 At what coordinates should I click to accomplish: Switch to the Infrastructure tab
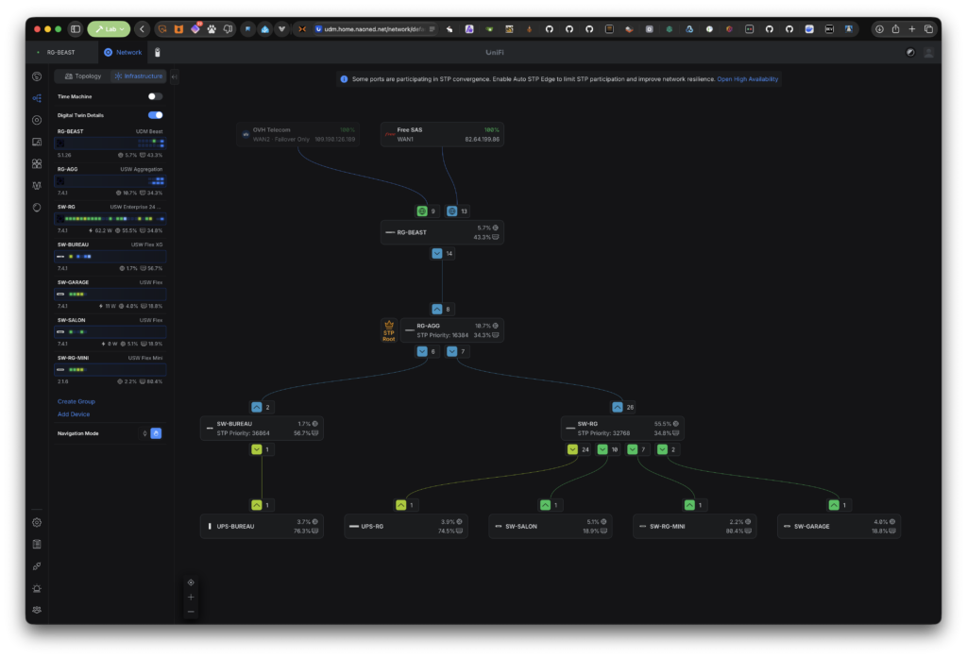pos(138,76)
